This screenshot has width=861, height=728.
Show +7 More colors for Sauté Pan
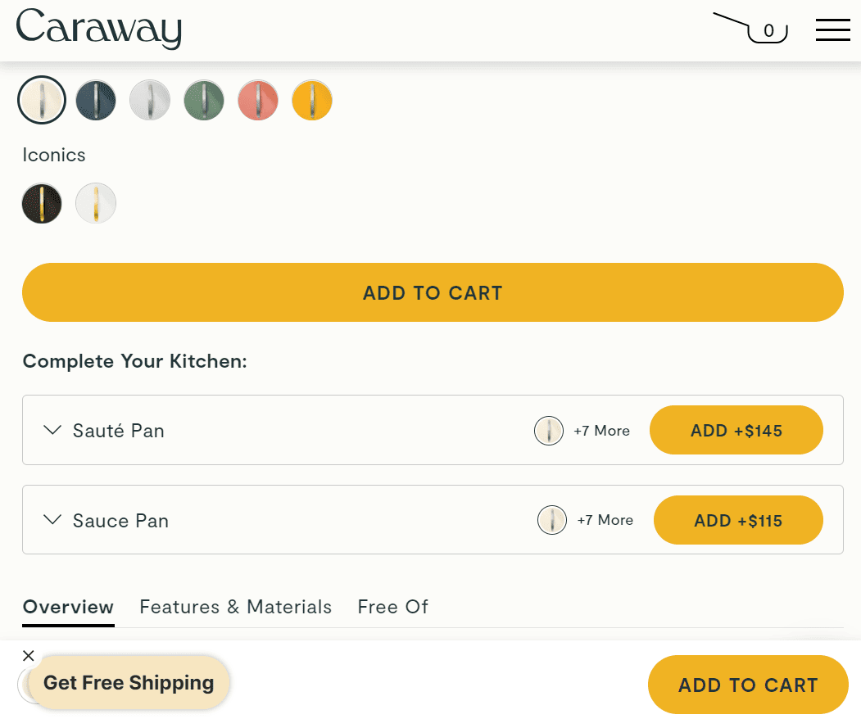(x=601, y=431)
